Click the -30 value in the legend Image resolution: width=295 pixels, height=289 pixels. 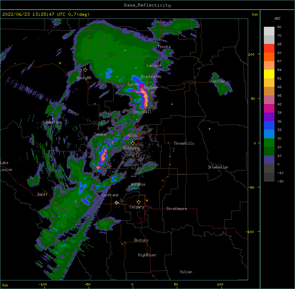[x=280, y=182]
